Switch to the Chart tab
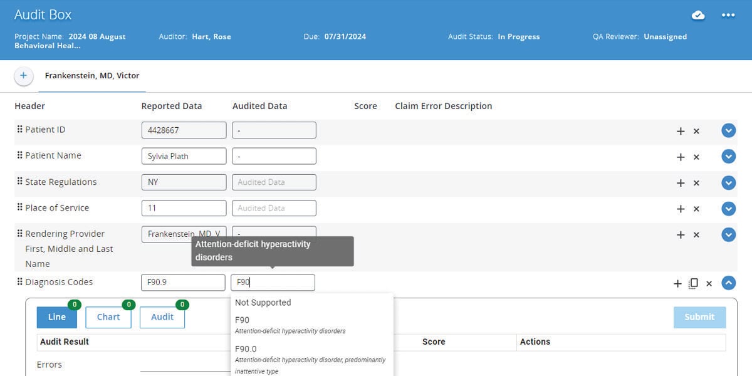This screenshot has width=752, height=376. click(x=108, y=317)
